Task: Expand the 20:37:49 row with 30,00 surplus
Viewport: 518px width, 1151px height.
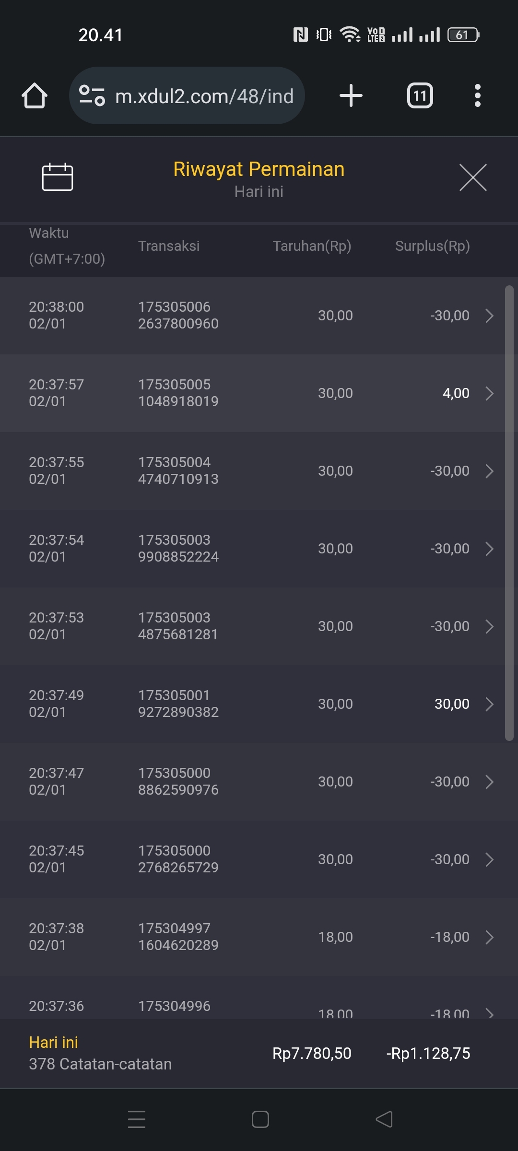Action: (489, 704)
